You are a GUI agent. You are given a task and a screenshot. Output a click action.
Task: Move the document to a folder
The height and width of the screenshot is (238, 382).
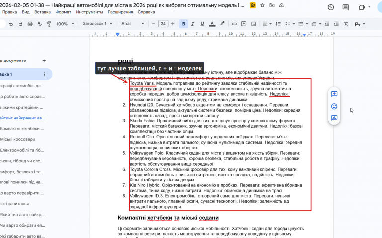[x=272, y=5]
